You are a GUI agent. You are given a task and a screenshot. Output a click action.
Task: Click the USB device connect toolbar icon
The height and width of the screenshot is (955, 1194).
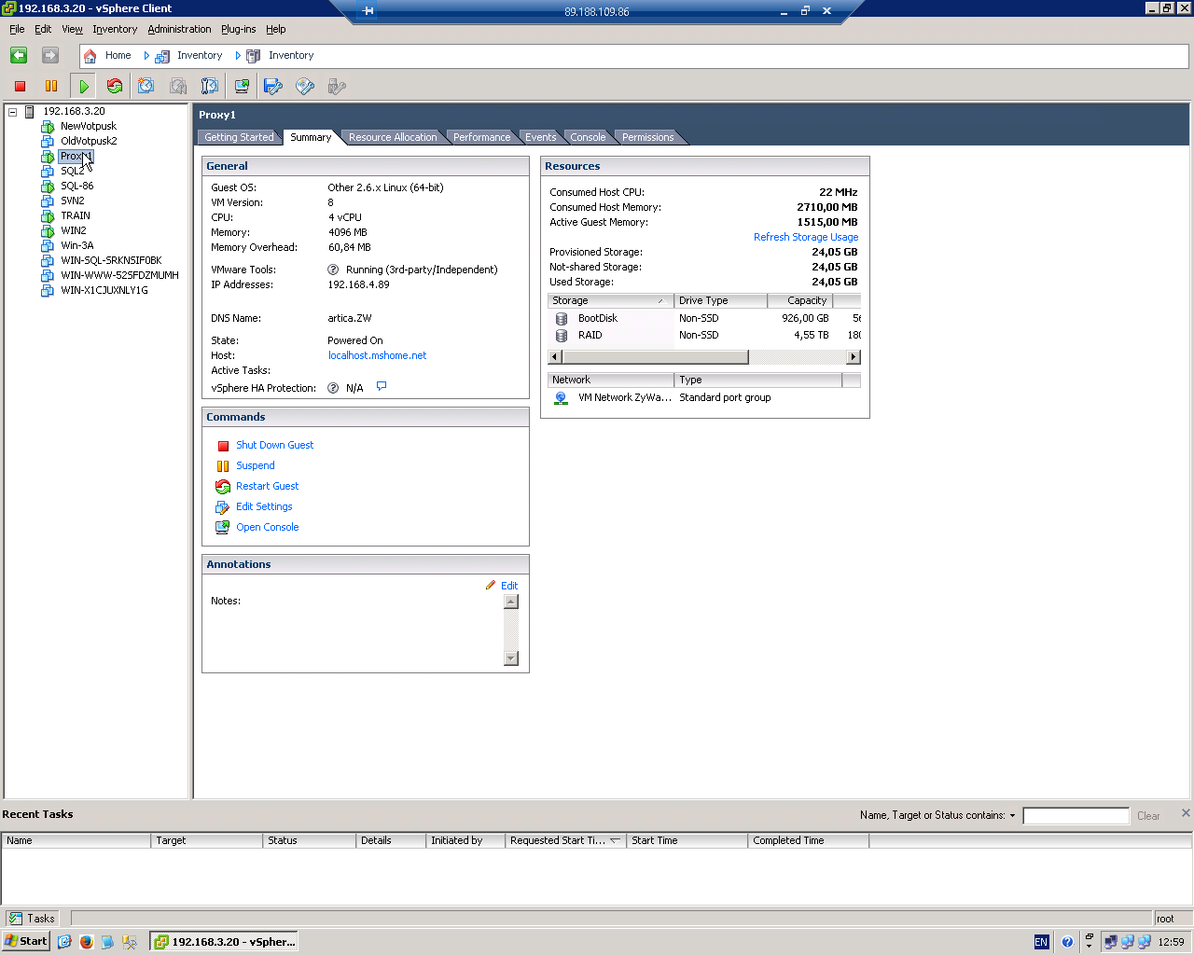click(x=337, y=87)
